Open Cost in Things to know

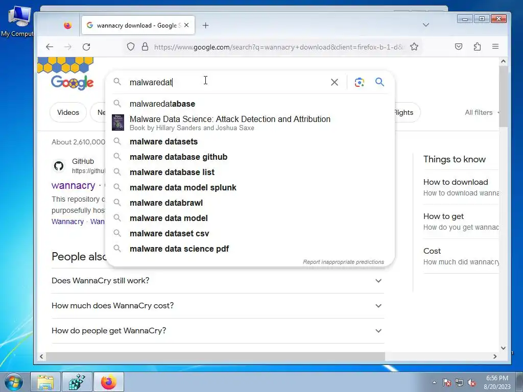click(461, 256)
